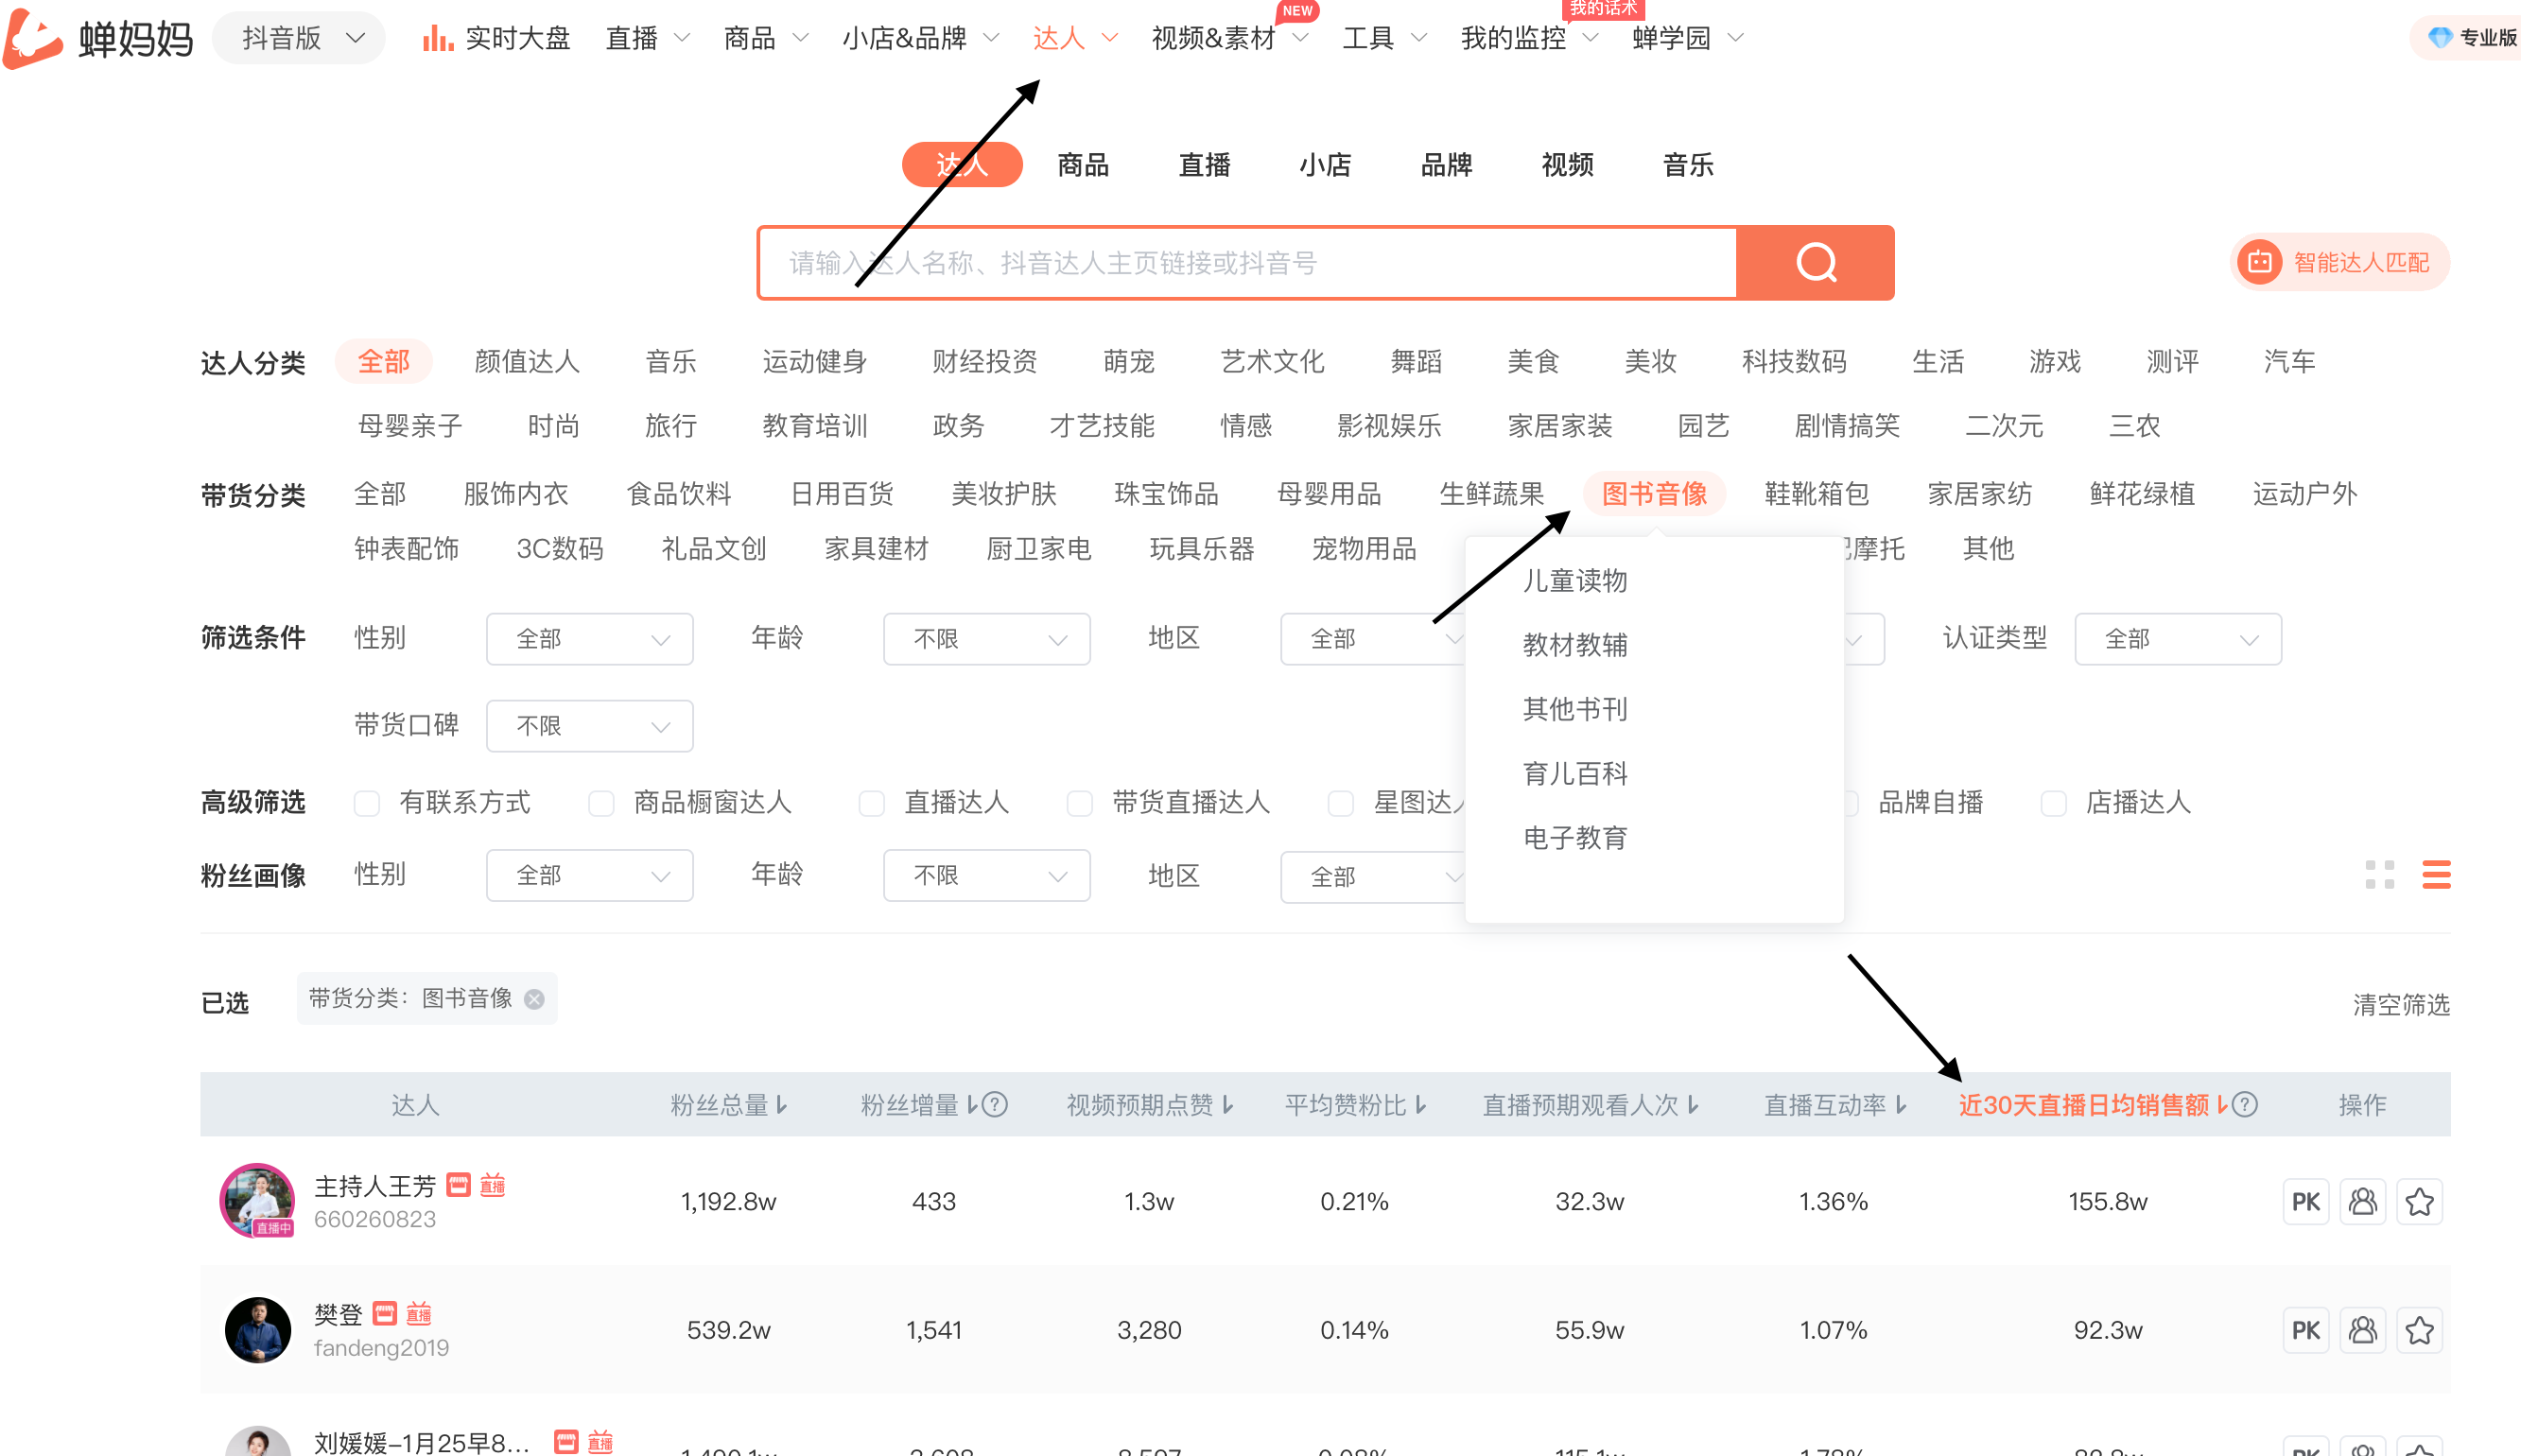Viewport: 2521px width, 1456px height.
Task: Switch to the 商品 search tab
Action: click(x=1083, y=165)
